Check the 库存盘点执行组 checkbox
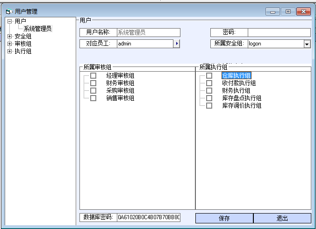The width and height of the screenshot is (316, 229). point(209,98)
